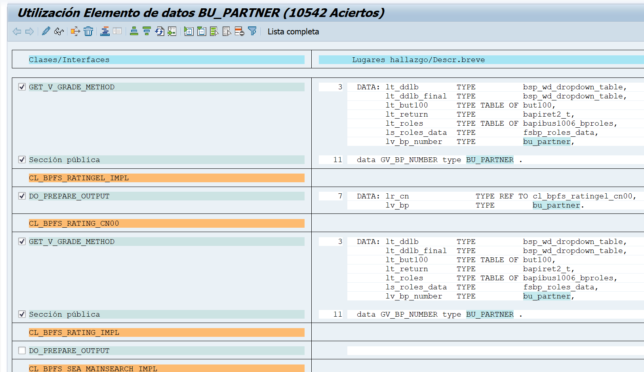The image size is (644, 372).
Task: Click the back arrow icon
Action: pyautogui.click(x=17, y=32)
